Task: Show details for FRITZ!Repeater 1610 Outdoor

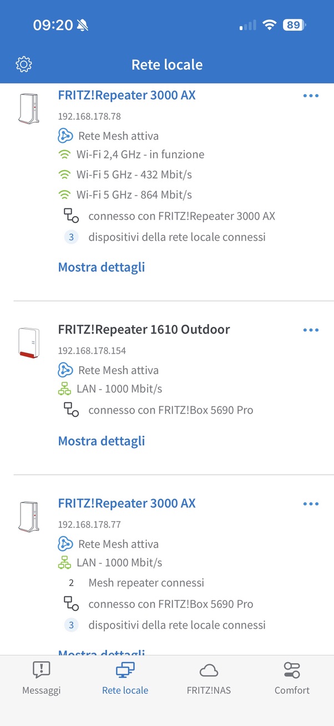Action: pyautogui.click(x=102, y=441)
